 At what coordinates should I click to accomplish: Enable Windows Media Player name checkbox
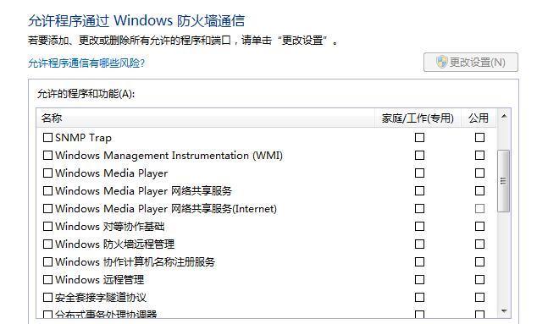pyautogui.click(x=47, y=173)
